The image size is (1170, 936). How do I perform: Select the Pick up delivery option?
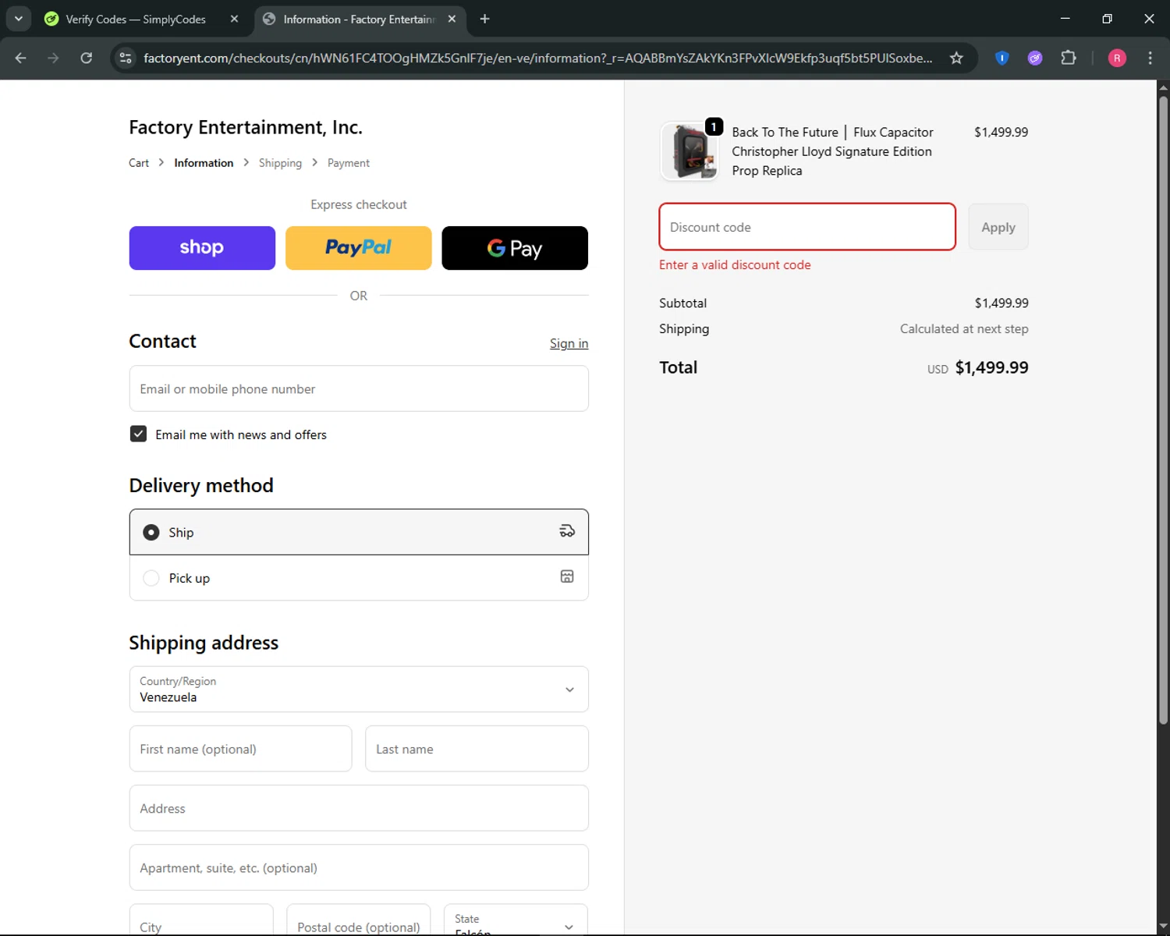(359, 578)
